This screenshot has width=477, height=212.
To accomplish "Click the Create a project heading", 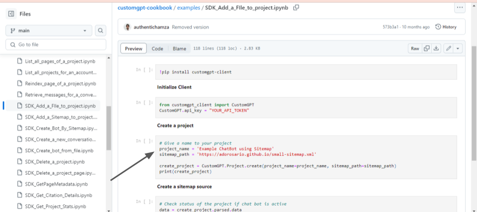I will tap(175, 125).
